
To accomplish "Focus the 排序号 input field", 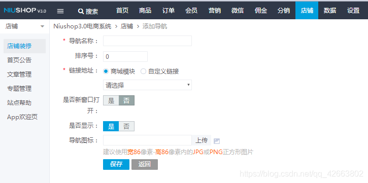I will (125, 56).
